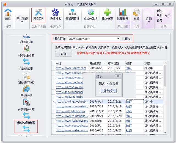The image size is (176, 143).
Task: Confirm the dialog with 确定(O)
Action: tap(108, 91)
